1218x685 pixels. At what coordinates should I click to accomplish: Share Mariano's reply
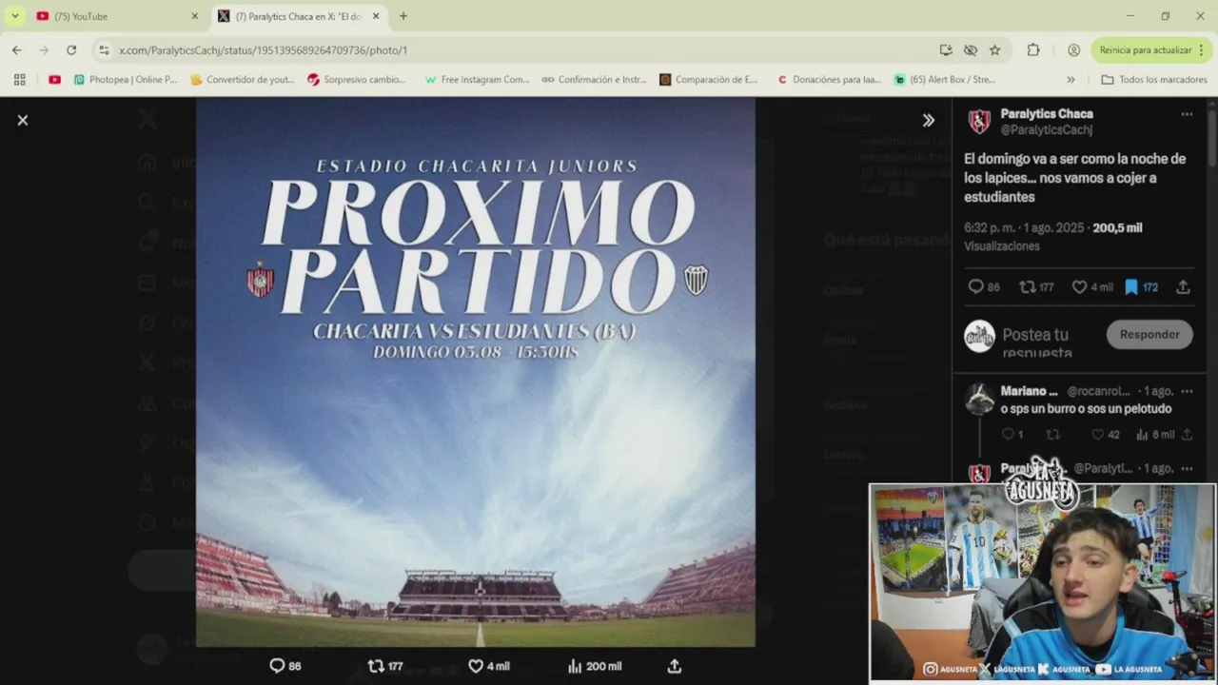[1187, 435]
